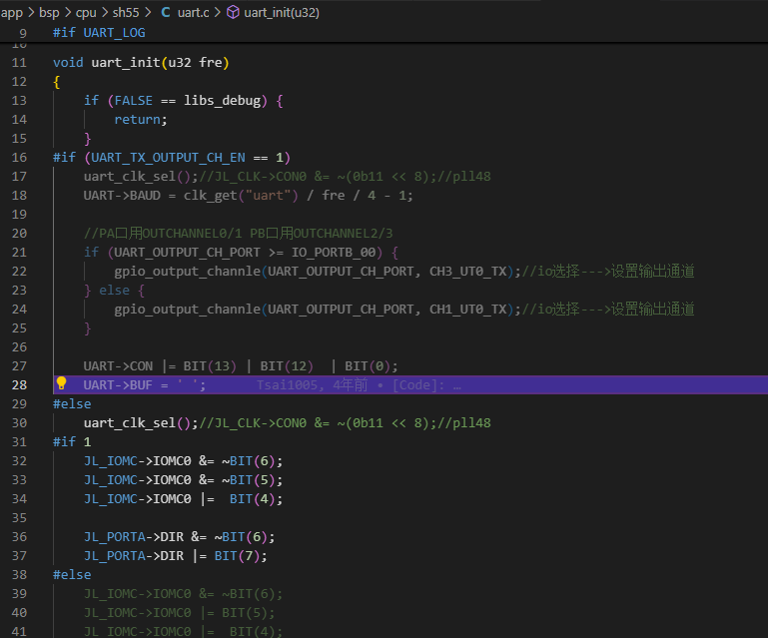Viewport: 768px width, 638px height.
Task: Click 'gpio_output_channle' on line 22
Action: point(187,272)
